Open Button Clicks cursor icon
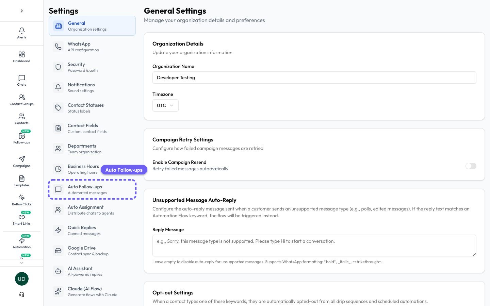 click(x=21, y=198)
